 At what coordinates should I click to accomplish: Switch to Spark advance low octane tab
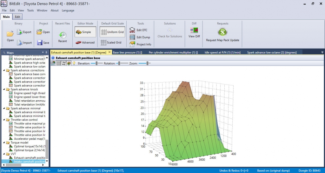pos(272,52)
